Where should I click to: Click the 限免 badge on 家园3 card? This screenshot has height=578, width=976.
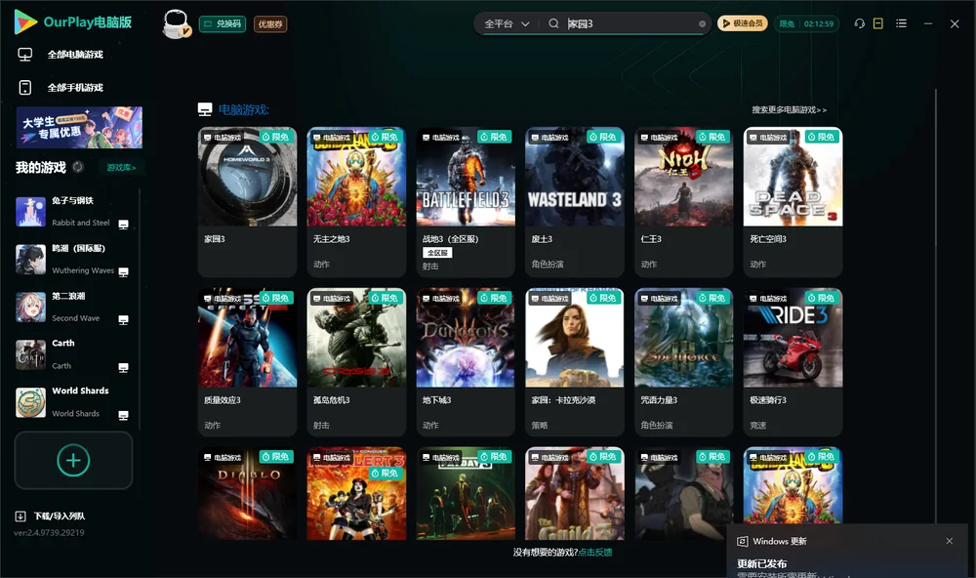pyautogui.click(x=276, y=137)
